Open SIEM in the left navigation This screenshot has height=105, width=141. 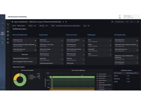pos(3,43)
